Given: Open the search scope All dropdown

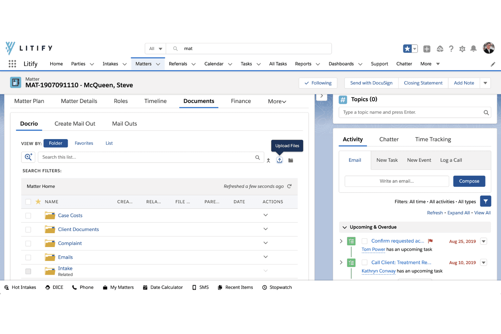Looking at the screenshot, I should coord(155,49).
